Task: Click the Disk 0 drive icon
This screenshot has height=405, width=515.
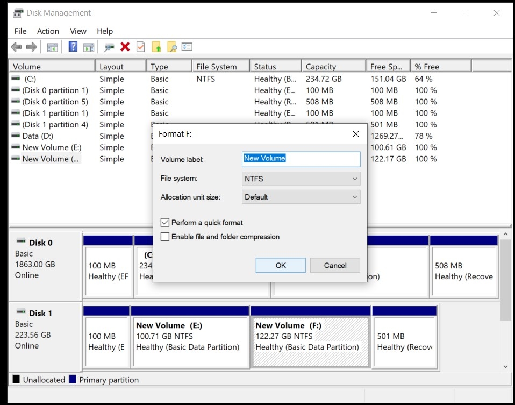Action: [21, 241]
